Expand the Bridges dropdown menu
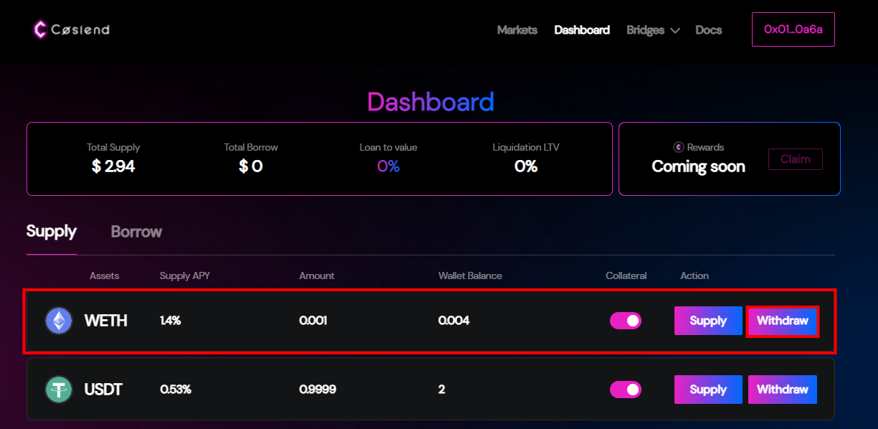 (x=653, y=30)
